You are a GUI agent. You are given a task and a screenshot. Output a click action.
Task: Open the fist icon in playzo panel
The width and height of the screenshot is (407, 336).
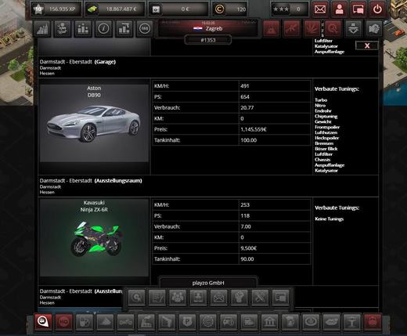click(240, 297)
